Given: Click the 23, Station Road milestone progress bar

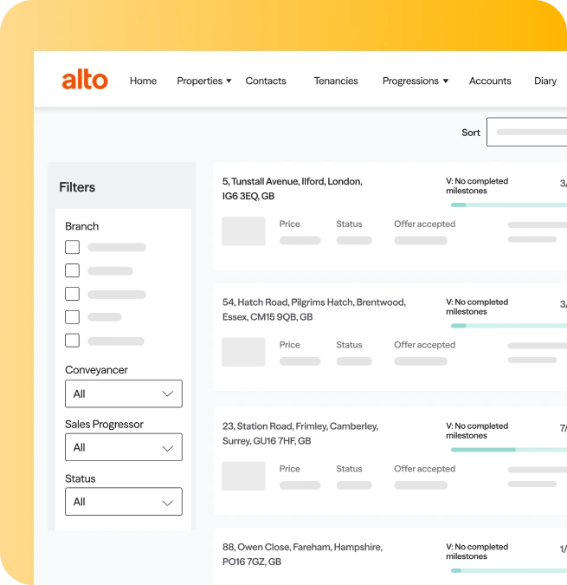Looking at the screenshot, I should pos(508,450).
